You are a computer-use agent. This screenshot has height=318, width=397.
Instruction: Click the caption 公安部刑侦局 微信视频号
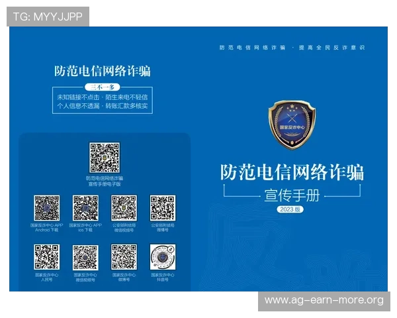[124, 227]
